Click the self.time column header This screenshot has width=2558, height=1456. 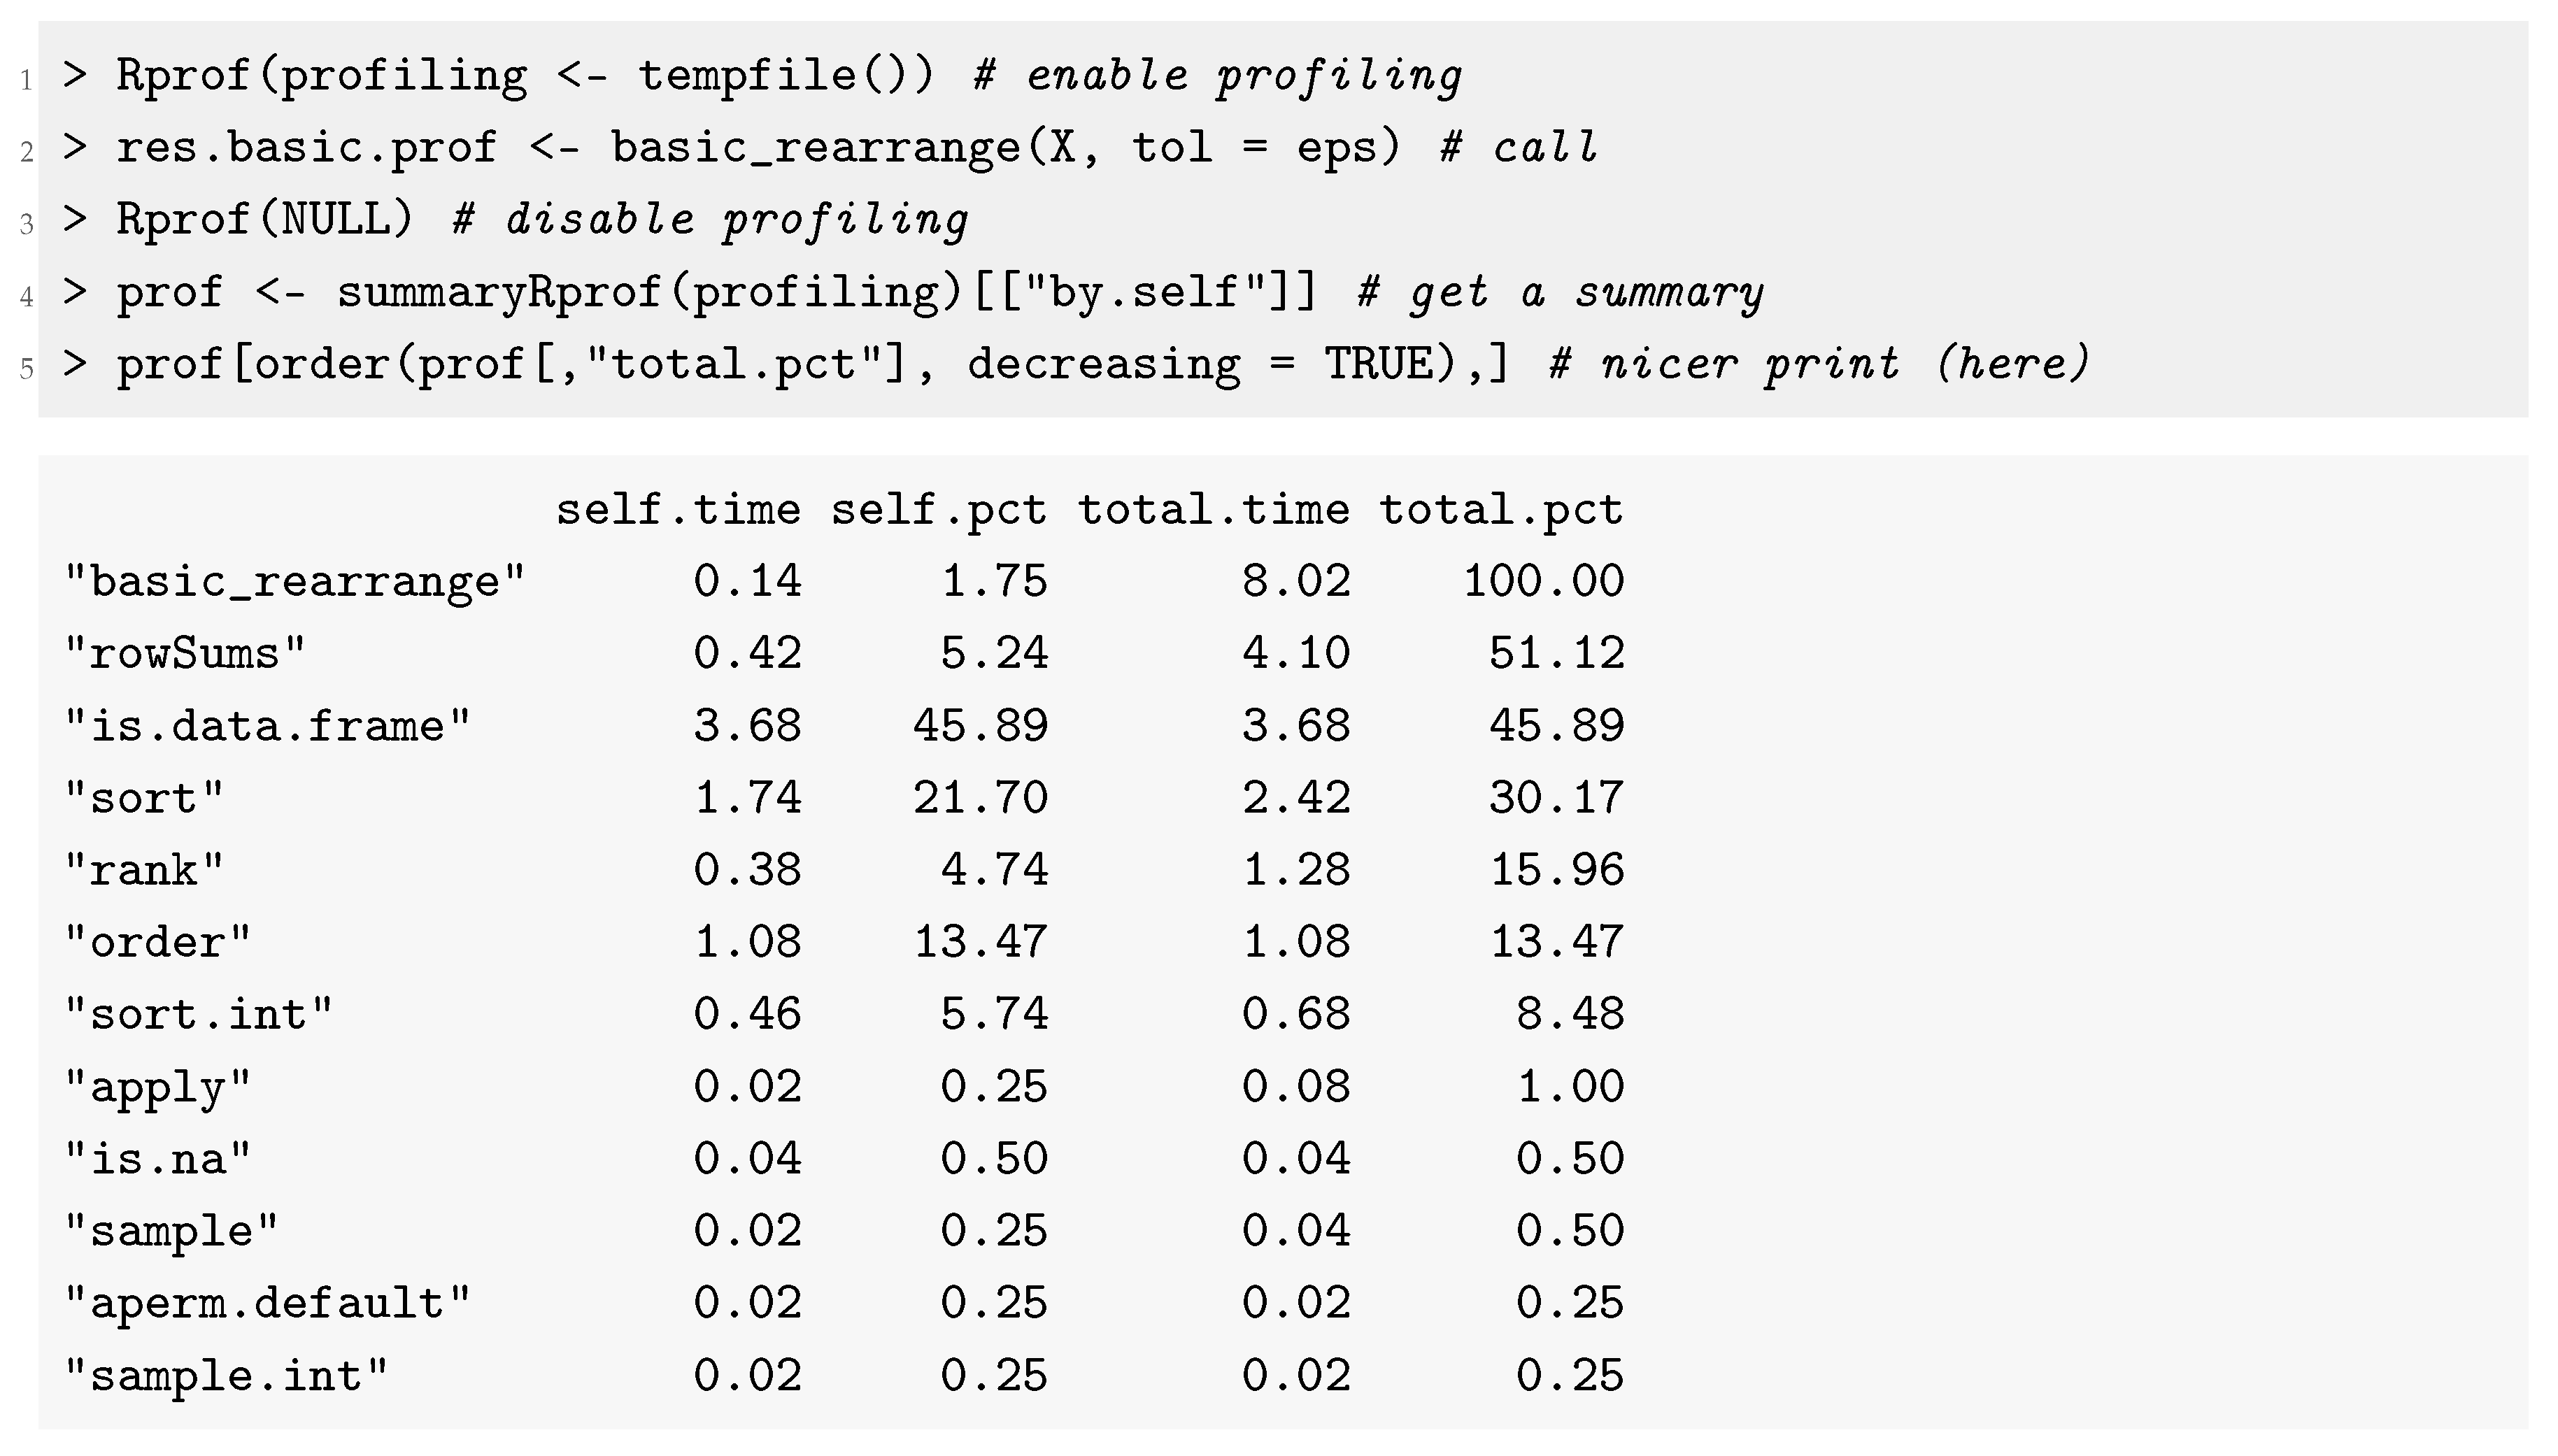tap(678, 510)
